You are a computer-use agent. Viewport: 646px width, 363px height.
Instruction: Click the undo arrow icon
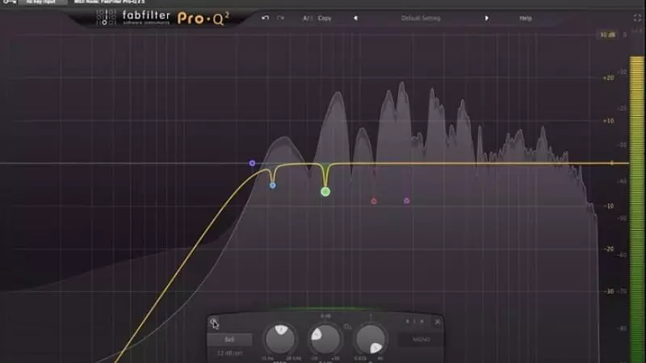coord(266,18)
